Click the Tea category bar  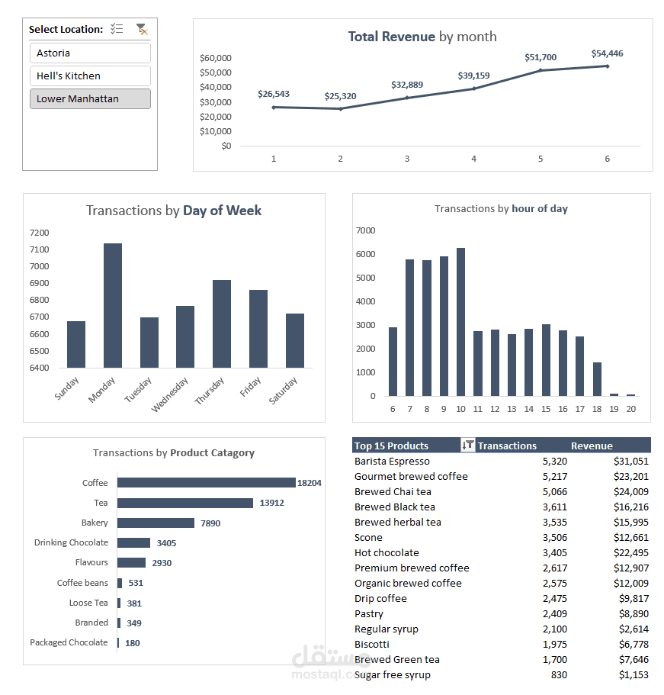coord(185,503)
